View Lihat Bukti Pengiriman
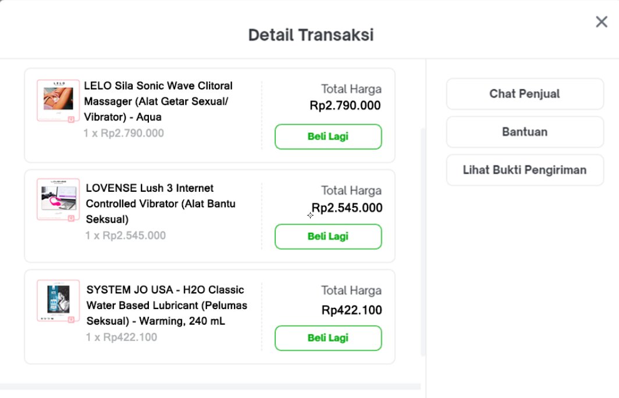The width and height of the screenshot is (619, 398). click(x=525, y=170)
